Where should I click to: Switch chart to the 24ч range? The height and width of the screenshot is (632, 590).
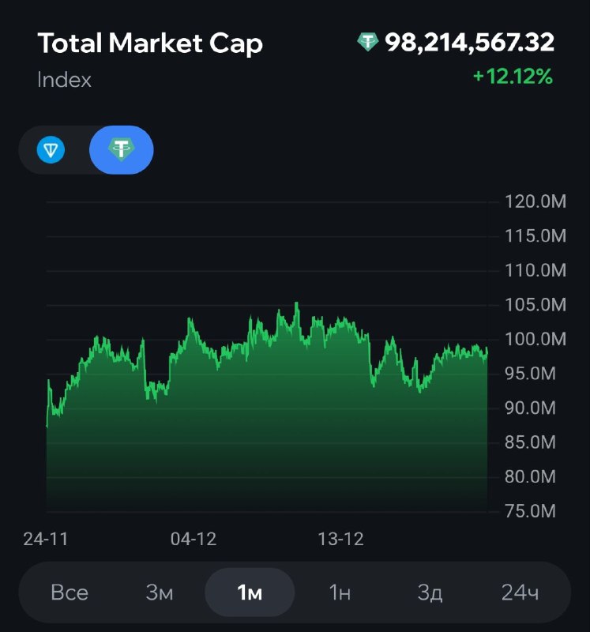coord(520,592)
